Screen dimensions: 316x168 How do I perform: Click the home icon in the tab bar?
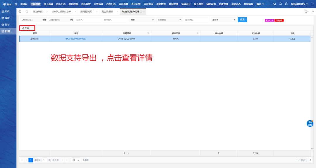(27, 11)
